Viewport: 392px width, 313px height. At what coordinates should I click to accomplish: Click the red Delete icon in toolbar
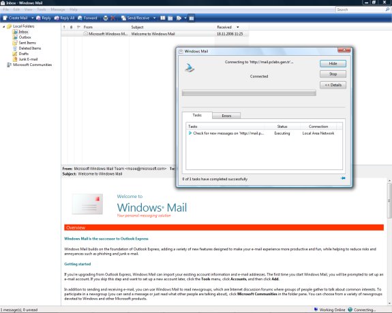[x=113, y=18]
